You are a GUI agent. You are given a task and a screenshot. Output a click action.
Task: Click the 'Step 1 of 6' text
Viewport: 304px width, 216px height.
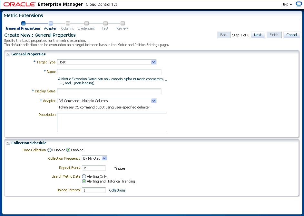[x=241, y=35]
